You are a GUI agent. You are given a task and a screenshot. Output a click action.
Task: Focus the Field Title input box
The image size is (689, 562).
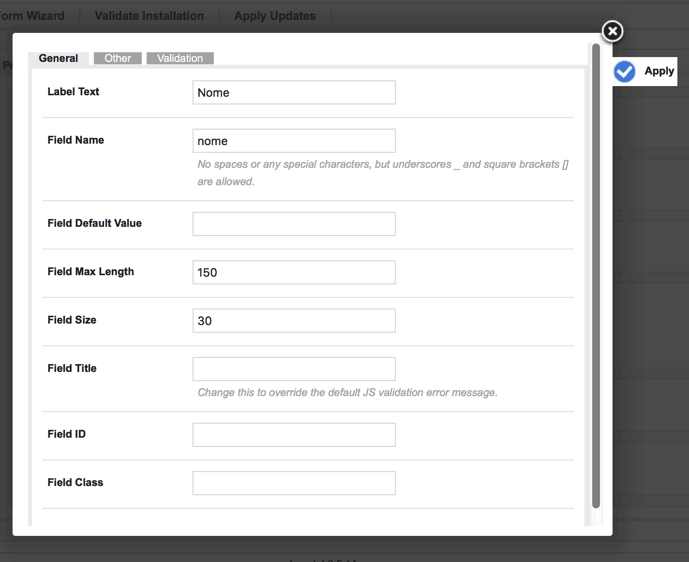[294, 369]
